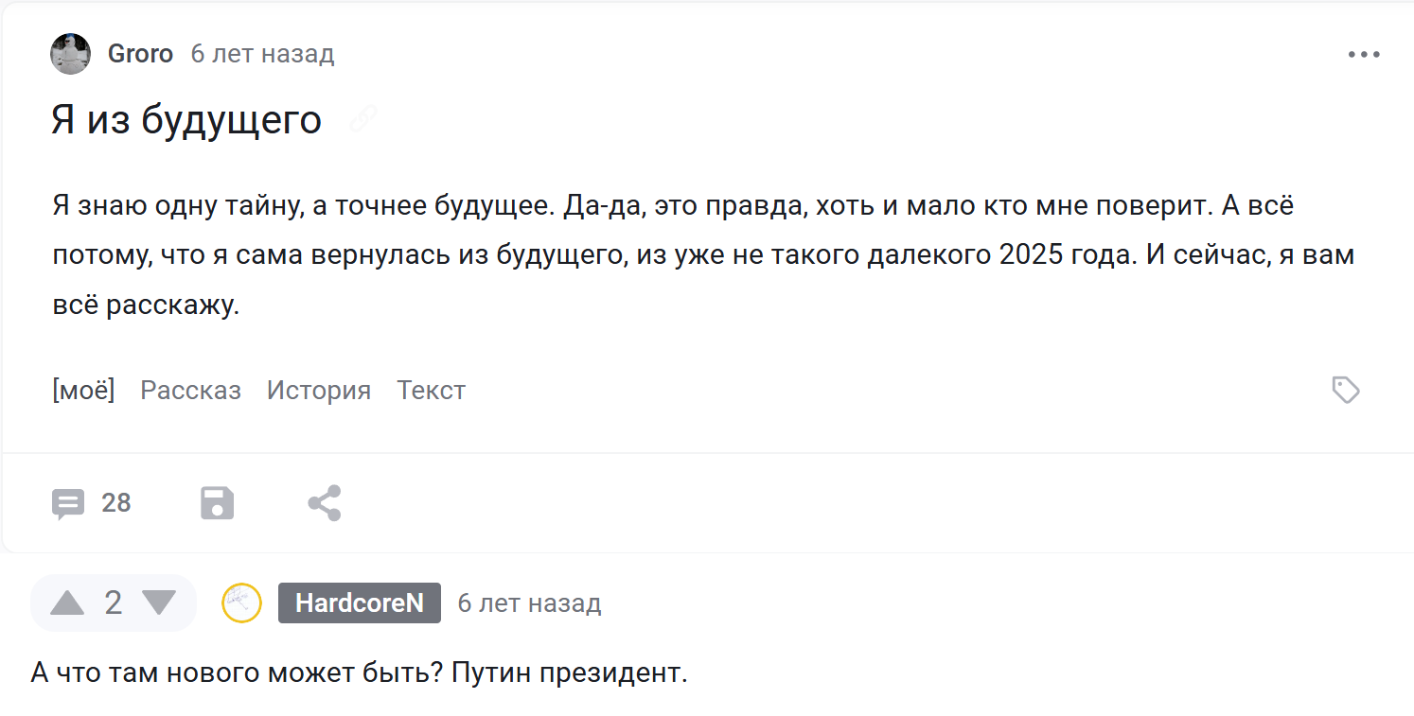Click the chain link icon beside the title
The width and height of the screenshot is (1414, 716).
point(363,120)
